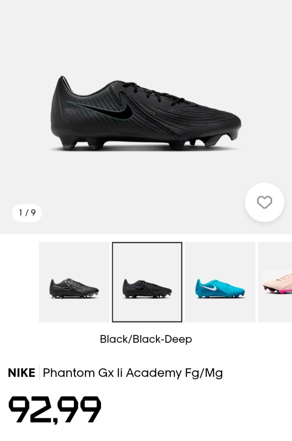Select the black colorway with white swoosh thumbnail
The height and width of the screenshot is (441, 292).
74,282
